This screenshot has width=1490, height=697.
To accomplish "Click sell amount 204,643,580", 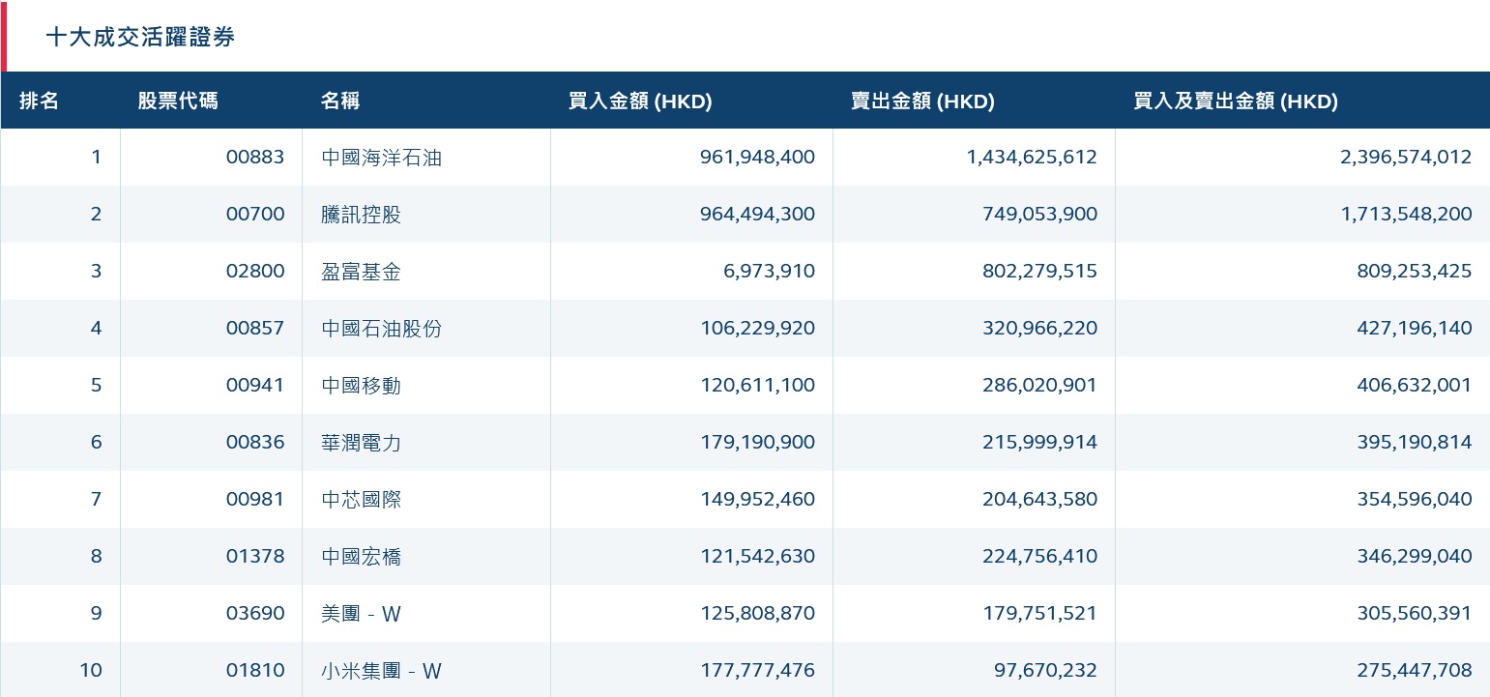I will click(1039, 499).
